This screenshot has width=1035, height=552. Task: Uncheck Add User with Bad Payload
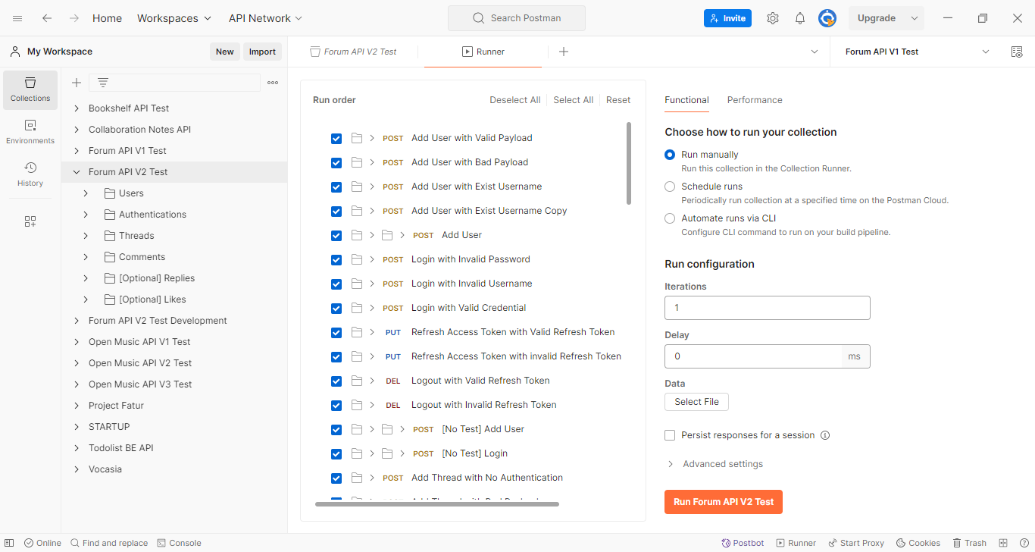(x=336, y=162)
